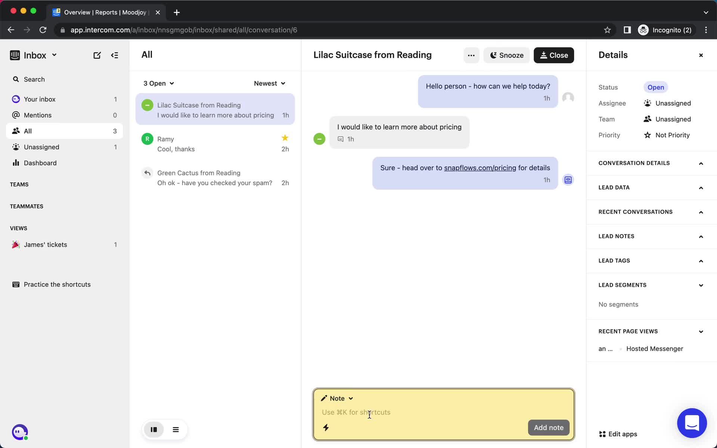Viewport: 717px width, 448px height.
Task: Open Chrome's three-dot menu
Action: tap(706, 30)
